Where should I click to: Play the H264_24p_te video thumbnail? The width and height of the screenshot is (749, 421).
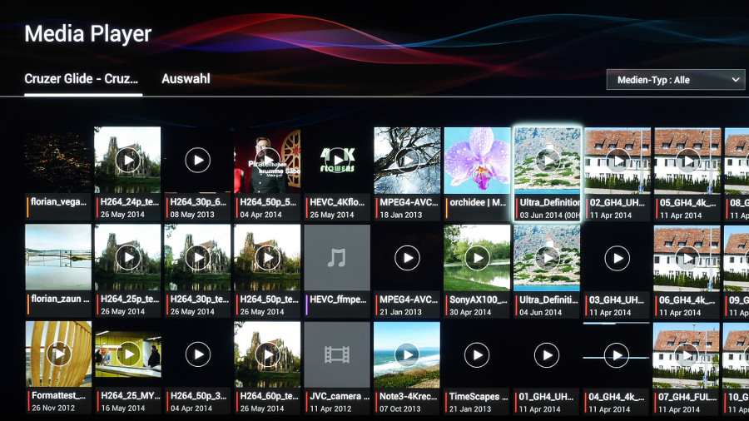click(x=127, y=160)
